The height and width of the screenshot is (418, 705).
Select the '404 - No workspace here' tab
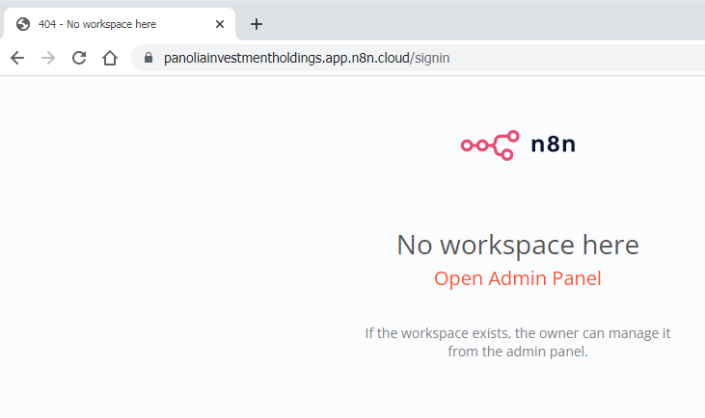click(120, 24)
